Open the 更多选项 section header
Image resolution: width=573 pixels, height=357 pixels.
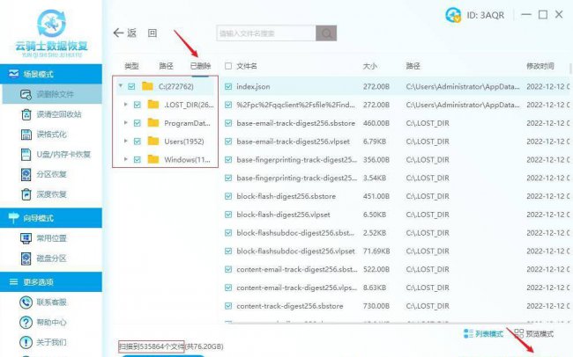pos(51,282)
